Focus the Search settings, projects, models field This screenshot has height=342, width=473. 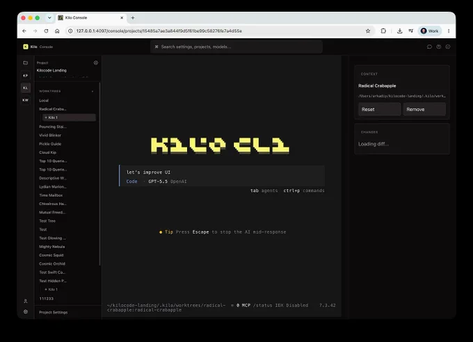[236, 47]
